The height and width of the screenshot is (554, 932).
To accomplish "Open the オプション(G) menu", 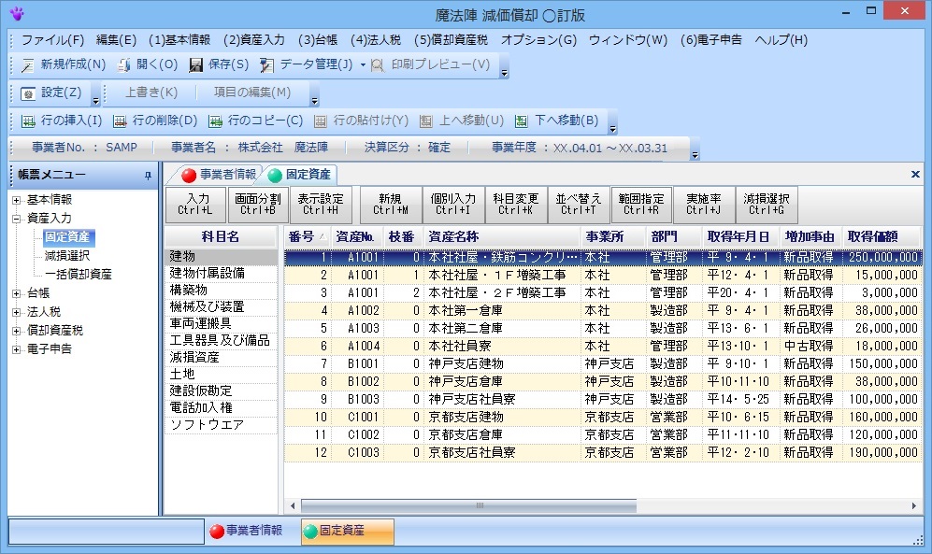I will point(538,40).
